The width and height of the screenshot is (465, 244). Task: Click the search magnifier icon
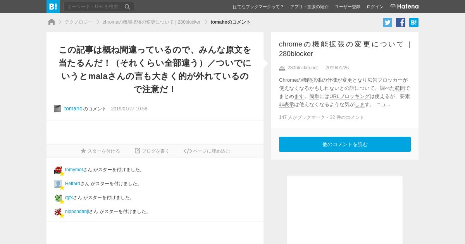(x=127, y=7)
